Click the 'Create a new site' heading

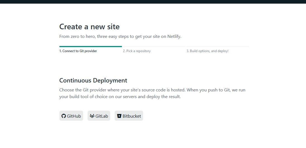(89, 27)
